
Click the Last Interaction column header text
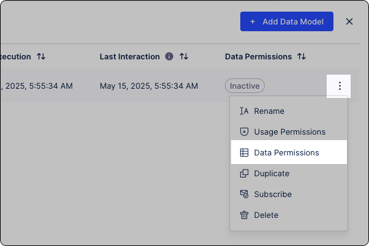(130, 57)
